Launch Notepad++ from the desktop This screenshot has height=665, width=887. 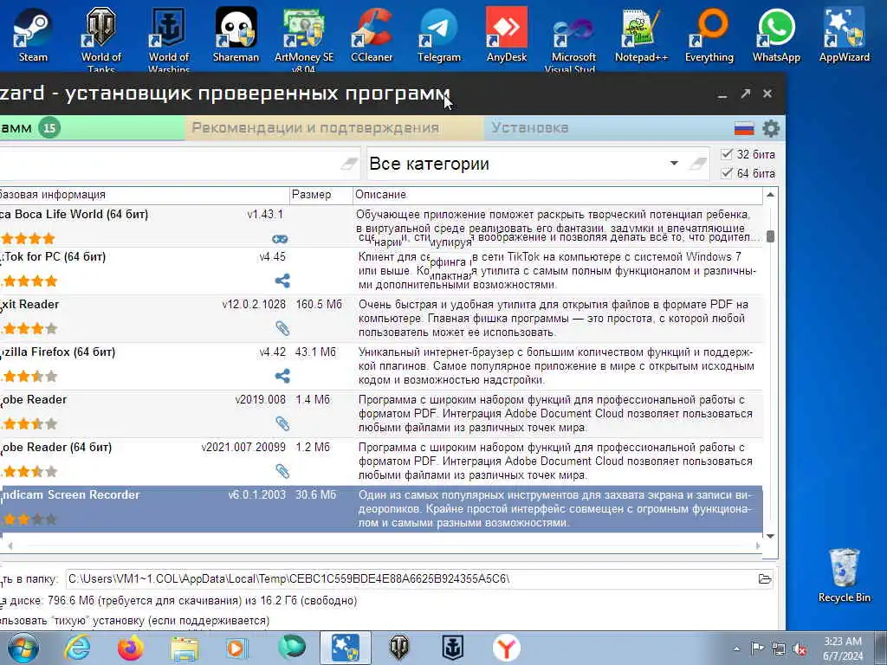click(x=642, y=35)
